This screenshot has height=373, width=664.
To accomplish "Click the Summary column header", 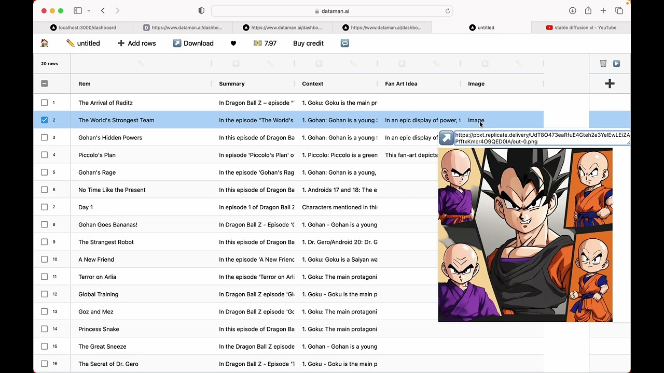I will (253, 83).
